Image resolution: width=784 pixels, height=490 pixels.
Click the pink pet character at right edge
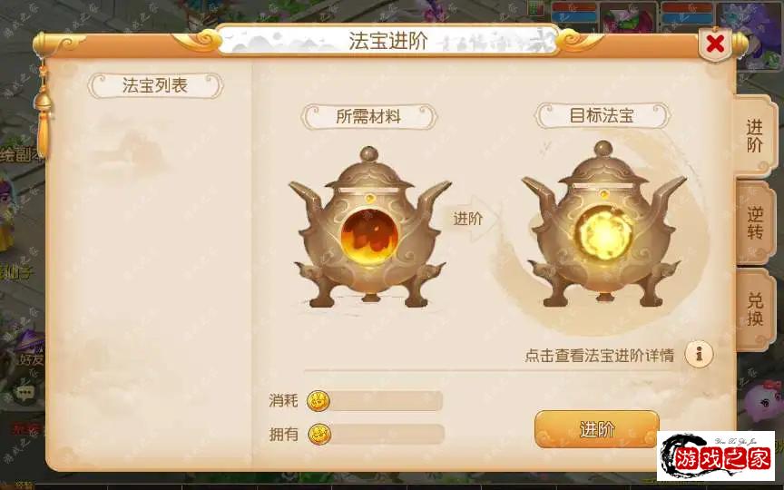click(764, 403)
